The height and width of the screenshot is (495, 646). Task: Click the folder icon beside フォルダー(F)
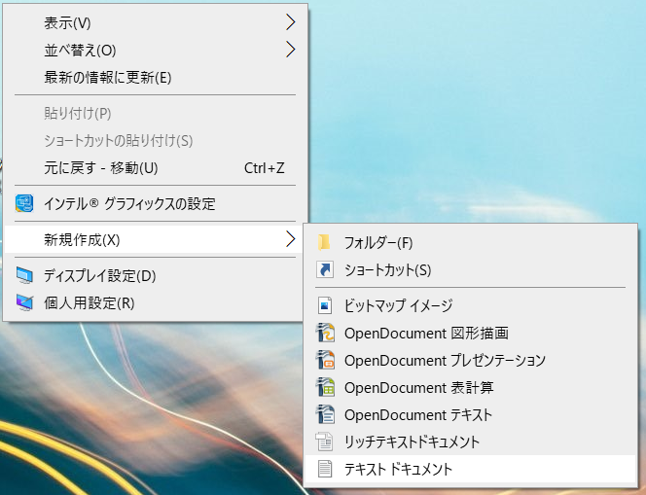[x=325, y=242]
